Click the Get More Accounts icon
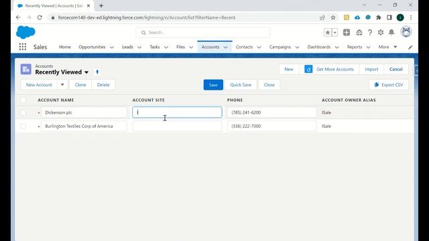429x241 pixels. [x=308, y=69]
